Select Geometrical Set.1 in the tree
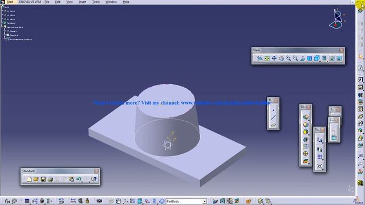Viewport: 365px width, 205px height. click(15, 27)
